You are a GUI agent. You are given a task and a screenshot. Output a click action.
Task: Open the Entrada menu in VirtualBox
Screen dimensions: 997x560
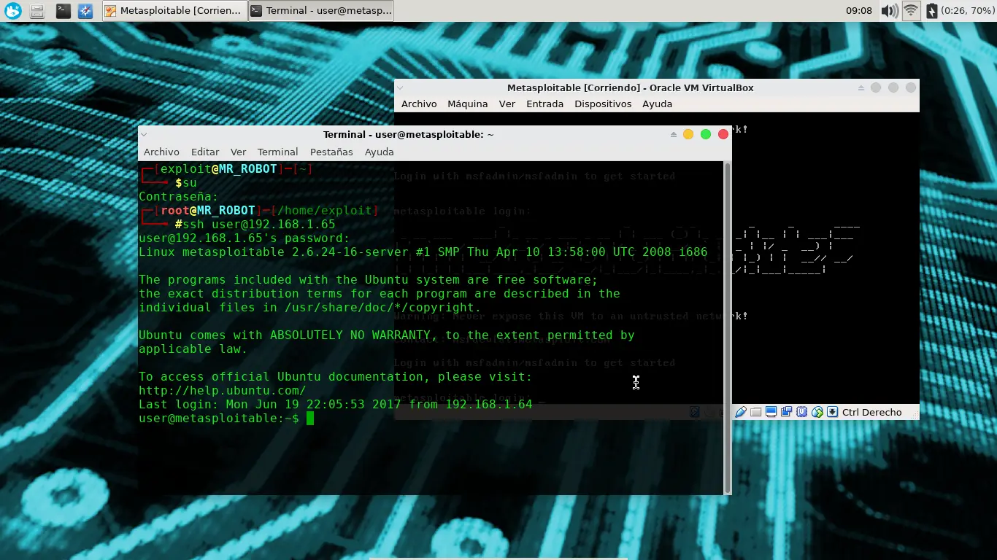[545, 104]
